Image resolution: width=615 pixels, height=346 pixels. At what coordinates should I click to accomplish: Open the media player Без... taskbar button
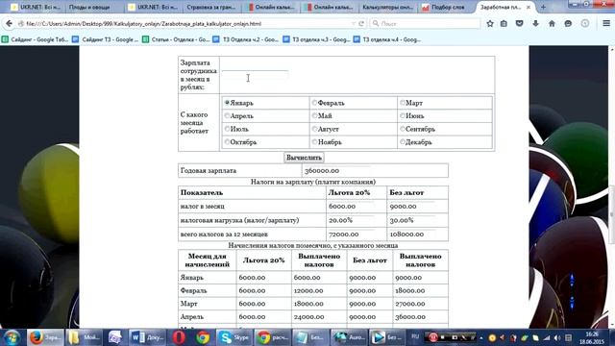(386, 337)
